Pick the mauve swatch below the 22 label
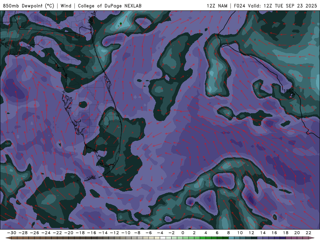 [306, 238]
